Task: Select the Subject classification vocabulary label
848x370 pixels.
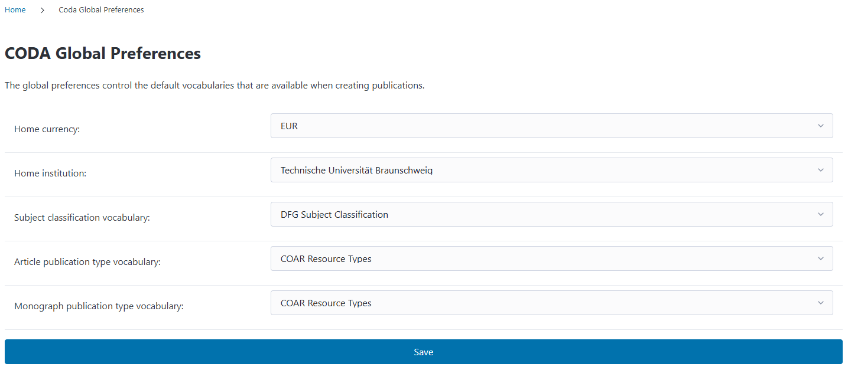Action: pyautogui.click(x=82, y=218)
